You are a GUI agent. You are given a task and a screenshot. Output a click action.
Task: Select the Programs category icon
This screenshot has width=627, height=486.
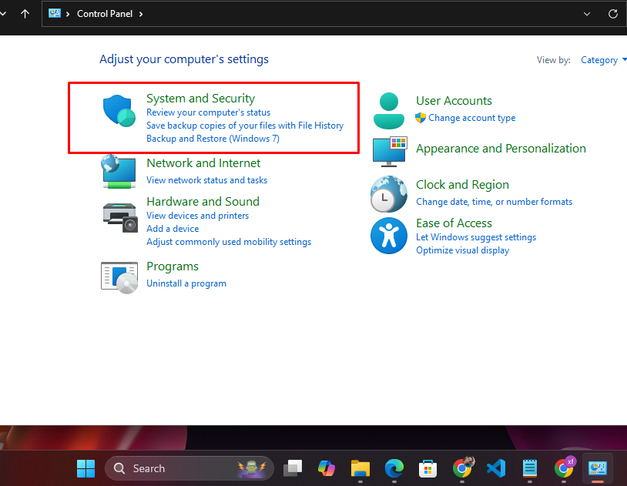(x=119, y=276)
